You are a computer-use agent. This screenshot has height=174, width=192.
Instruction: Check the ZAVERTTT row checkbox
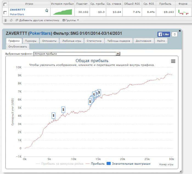tap(5, 13)
